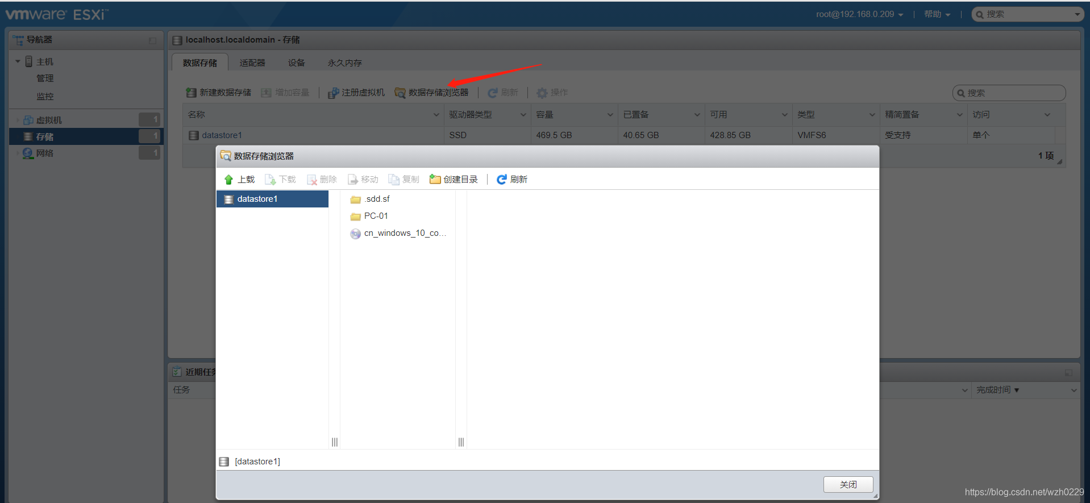Open the Help (帮助) dropdown menu
The width and height of the screenshot is (1090, 503).
click(937, 14)
